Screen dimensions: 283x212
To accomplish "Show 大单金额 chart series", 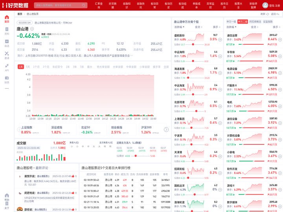I will 118,67.
